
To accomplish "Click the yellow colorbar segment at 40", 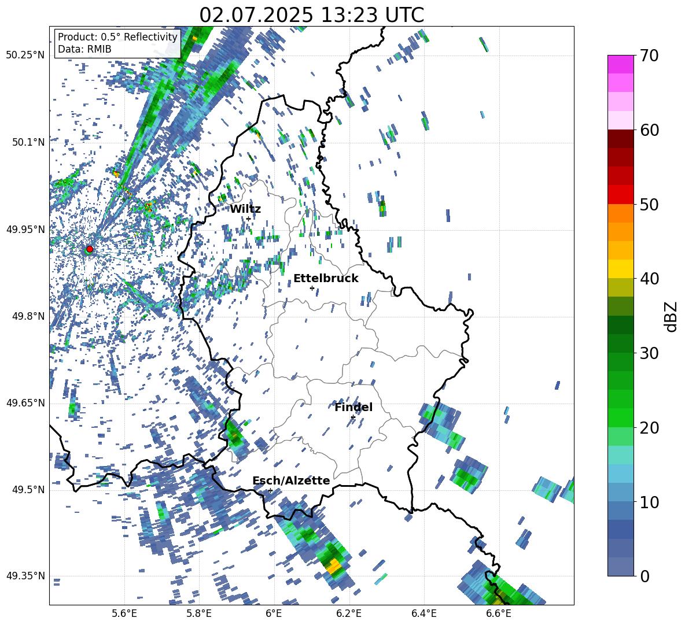I will 620,269.
